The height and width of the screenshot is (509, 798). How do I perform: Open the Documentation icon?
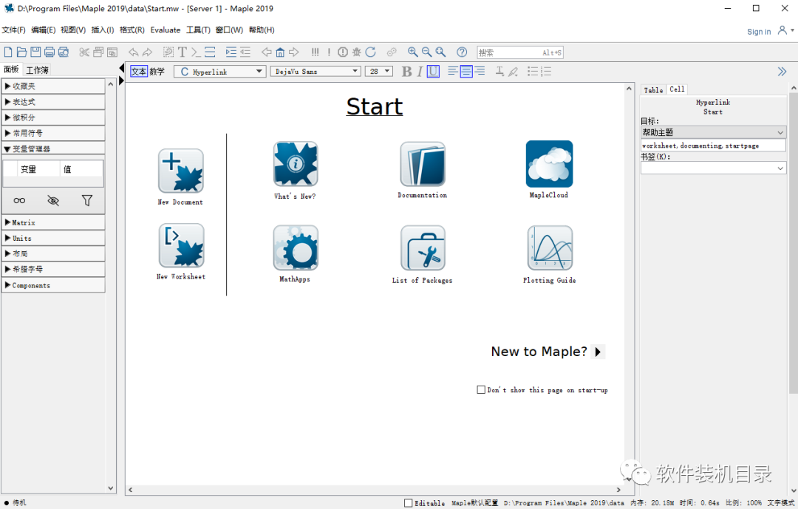coord(423,164)
